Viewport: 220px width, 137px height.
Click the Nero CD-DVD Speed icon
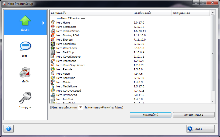(53, 90)
